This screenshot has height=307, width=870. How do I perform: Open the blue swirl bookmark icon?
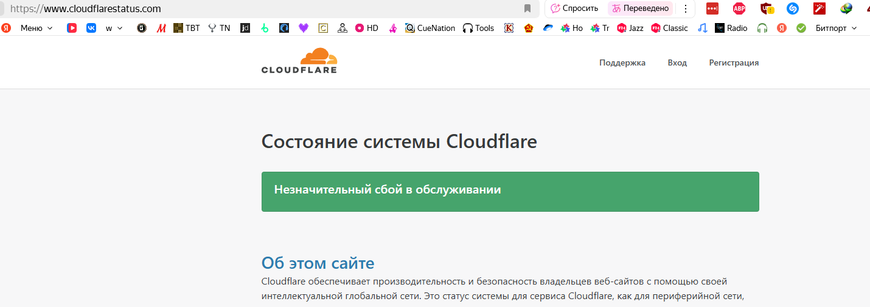point(284,28)
